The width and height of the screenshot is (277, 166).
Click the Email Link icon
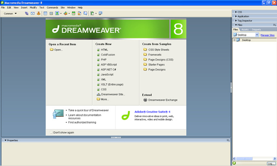point(33,13)
